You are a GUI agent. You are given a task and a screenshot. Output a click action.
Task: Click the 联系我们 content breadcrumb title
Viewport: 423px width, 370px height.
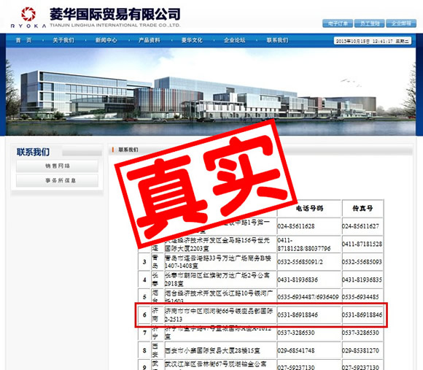pos(128,150)
